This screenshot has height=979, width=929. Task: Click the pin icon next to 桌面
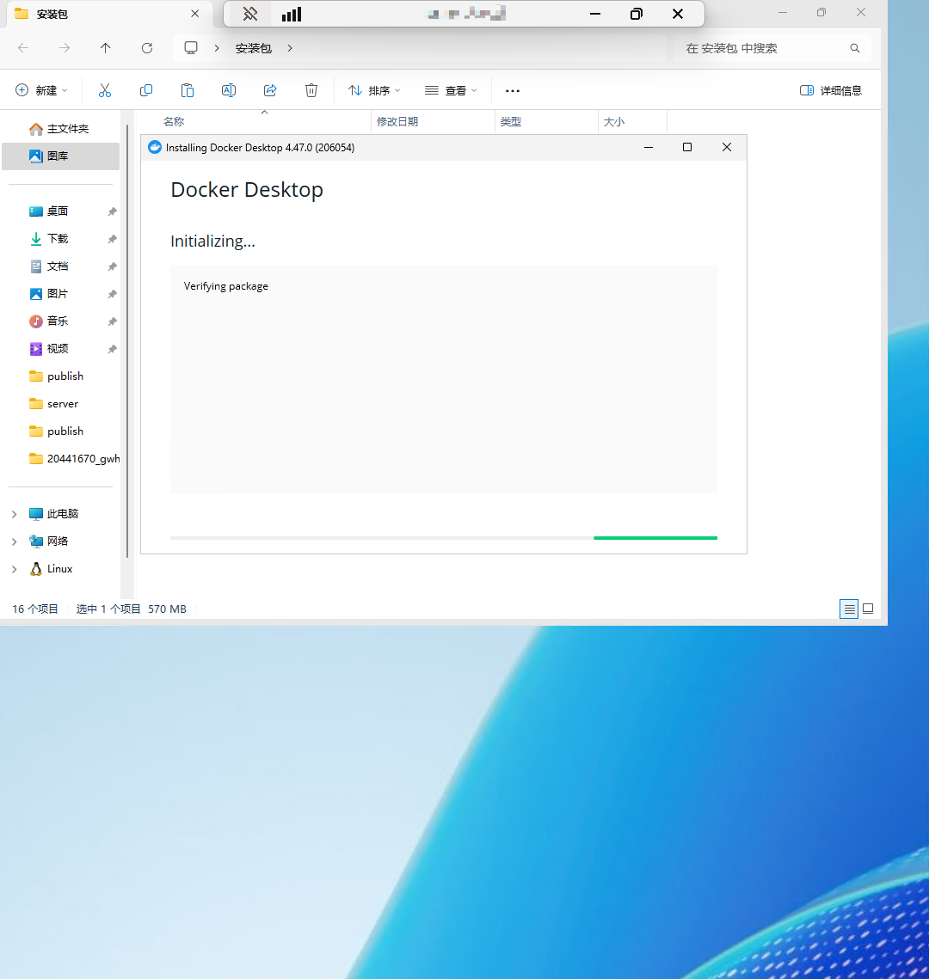(113, 211)
